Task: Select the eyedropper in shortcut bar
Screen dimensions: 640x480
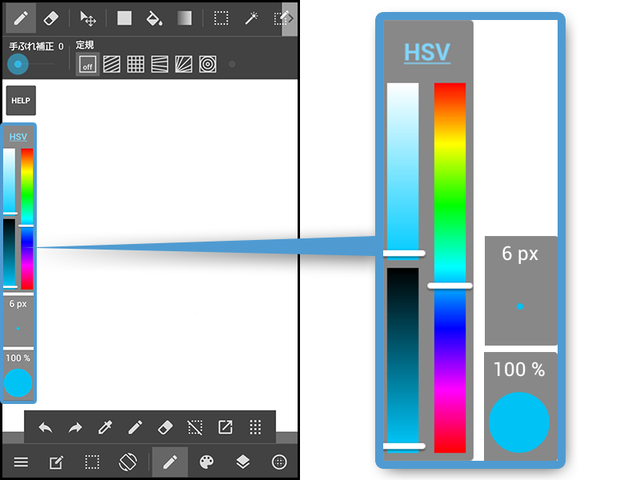Action: click(x=106, y=428)
